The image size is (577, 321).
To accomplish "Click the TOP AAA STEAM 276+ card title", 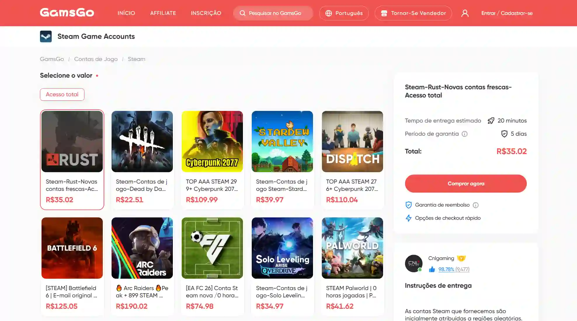I will (x=352, y=185).
